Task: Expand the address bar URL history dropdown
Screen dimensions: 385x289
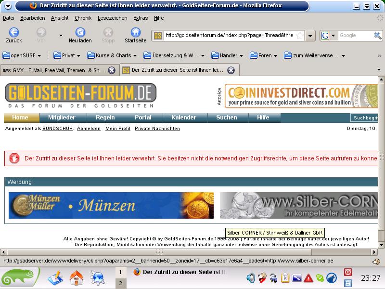Action: click(x=310, y=36)
